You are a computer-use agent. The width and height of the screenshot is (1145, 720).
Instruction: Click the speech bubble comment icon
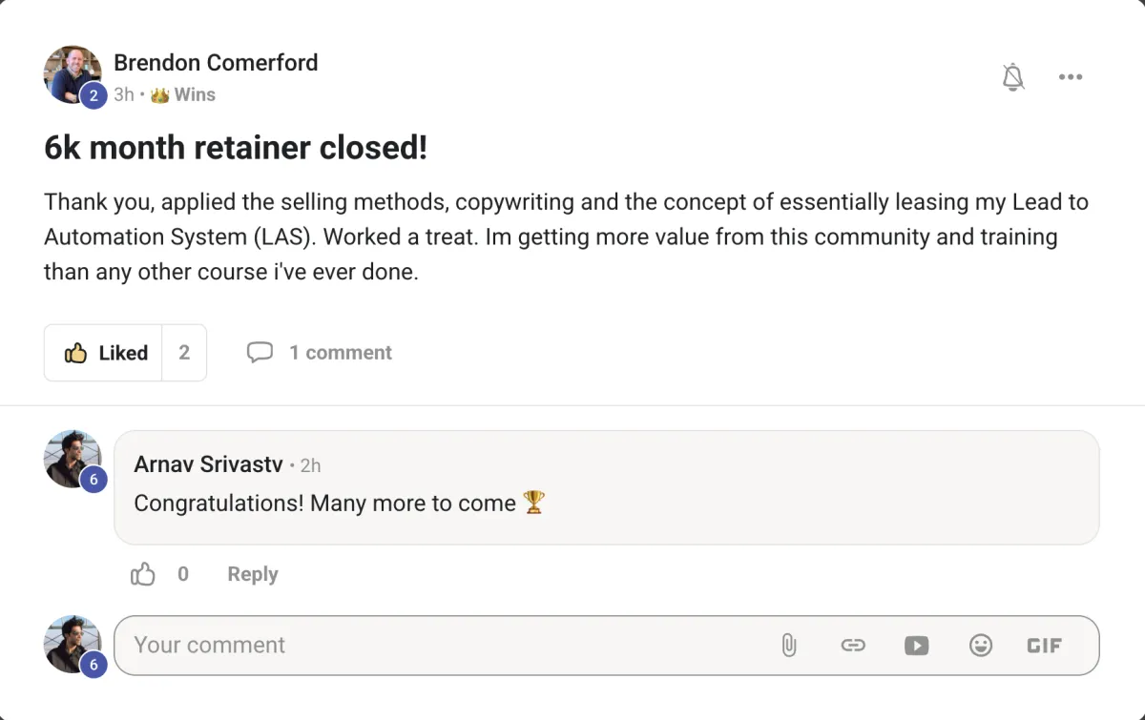point(260,353)
